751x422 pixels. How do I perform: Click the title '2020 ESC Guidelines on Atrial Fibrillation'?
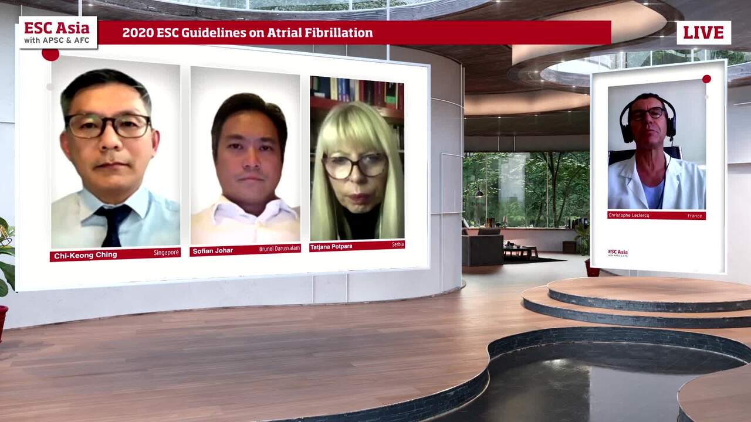click(x=248, y=33)
